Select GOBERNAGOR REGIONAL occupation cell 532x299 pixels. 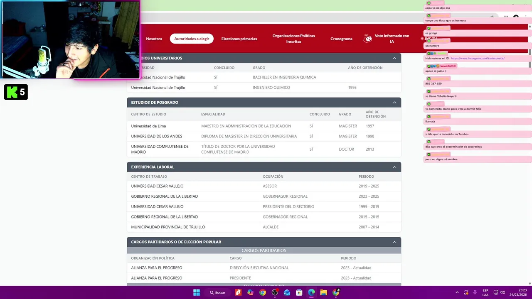pos(285,196)
